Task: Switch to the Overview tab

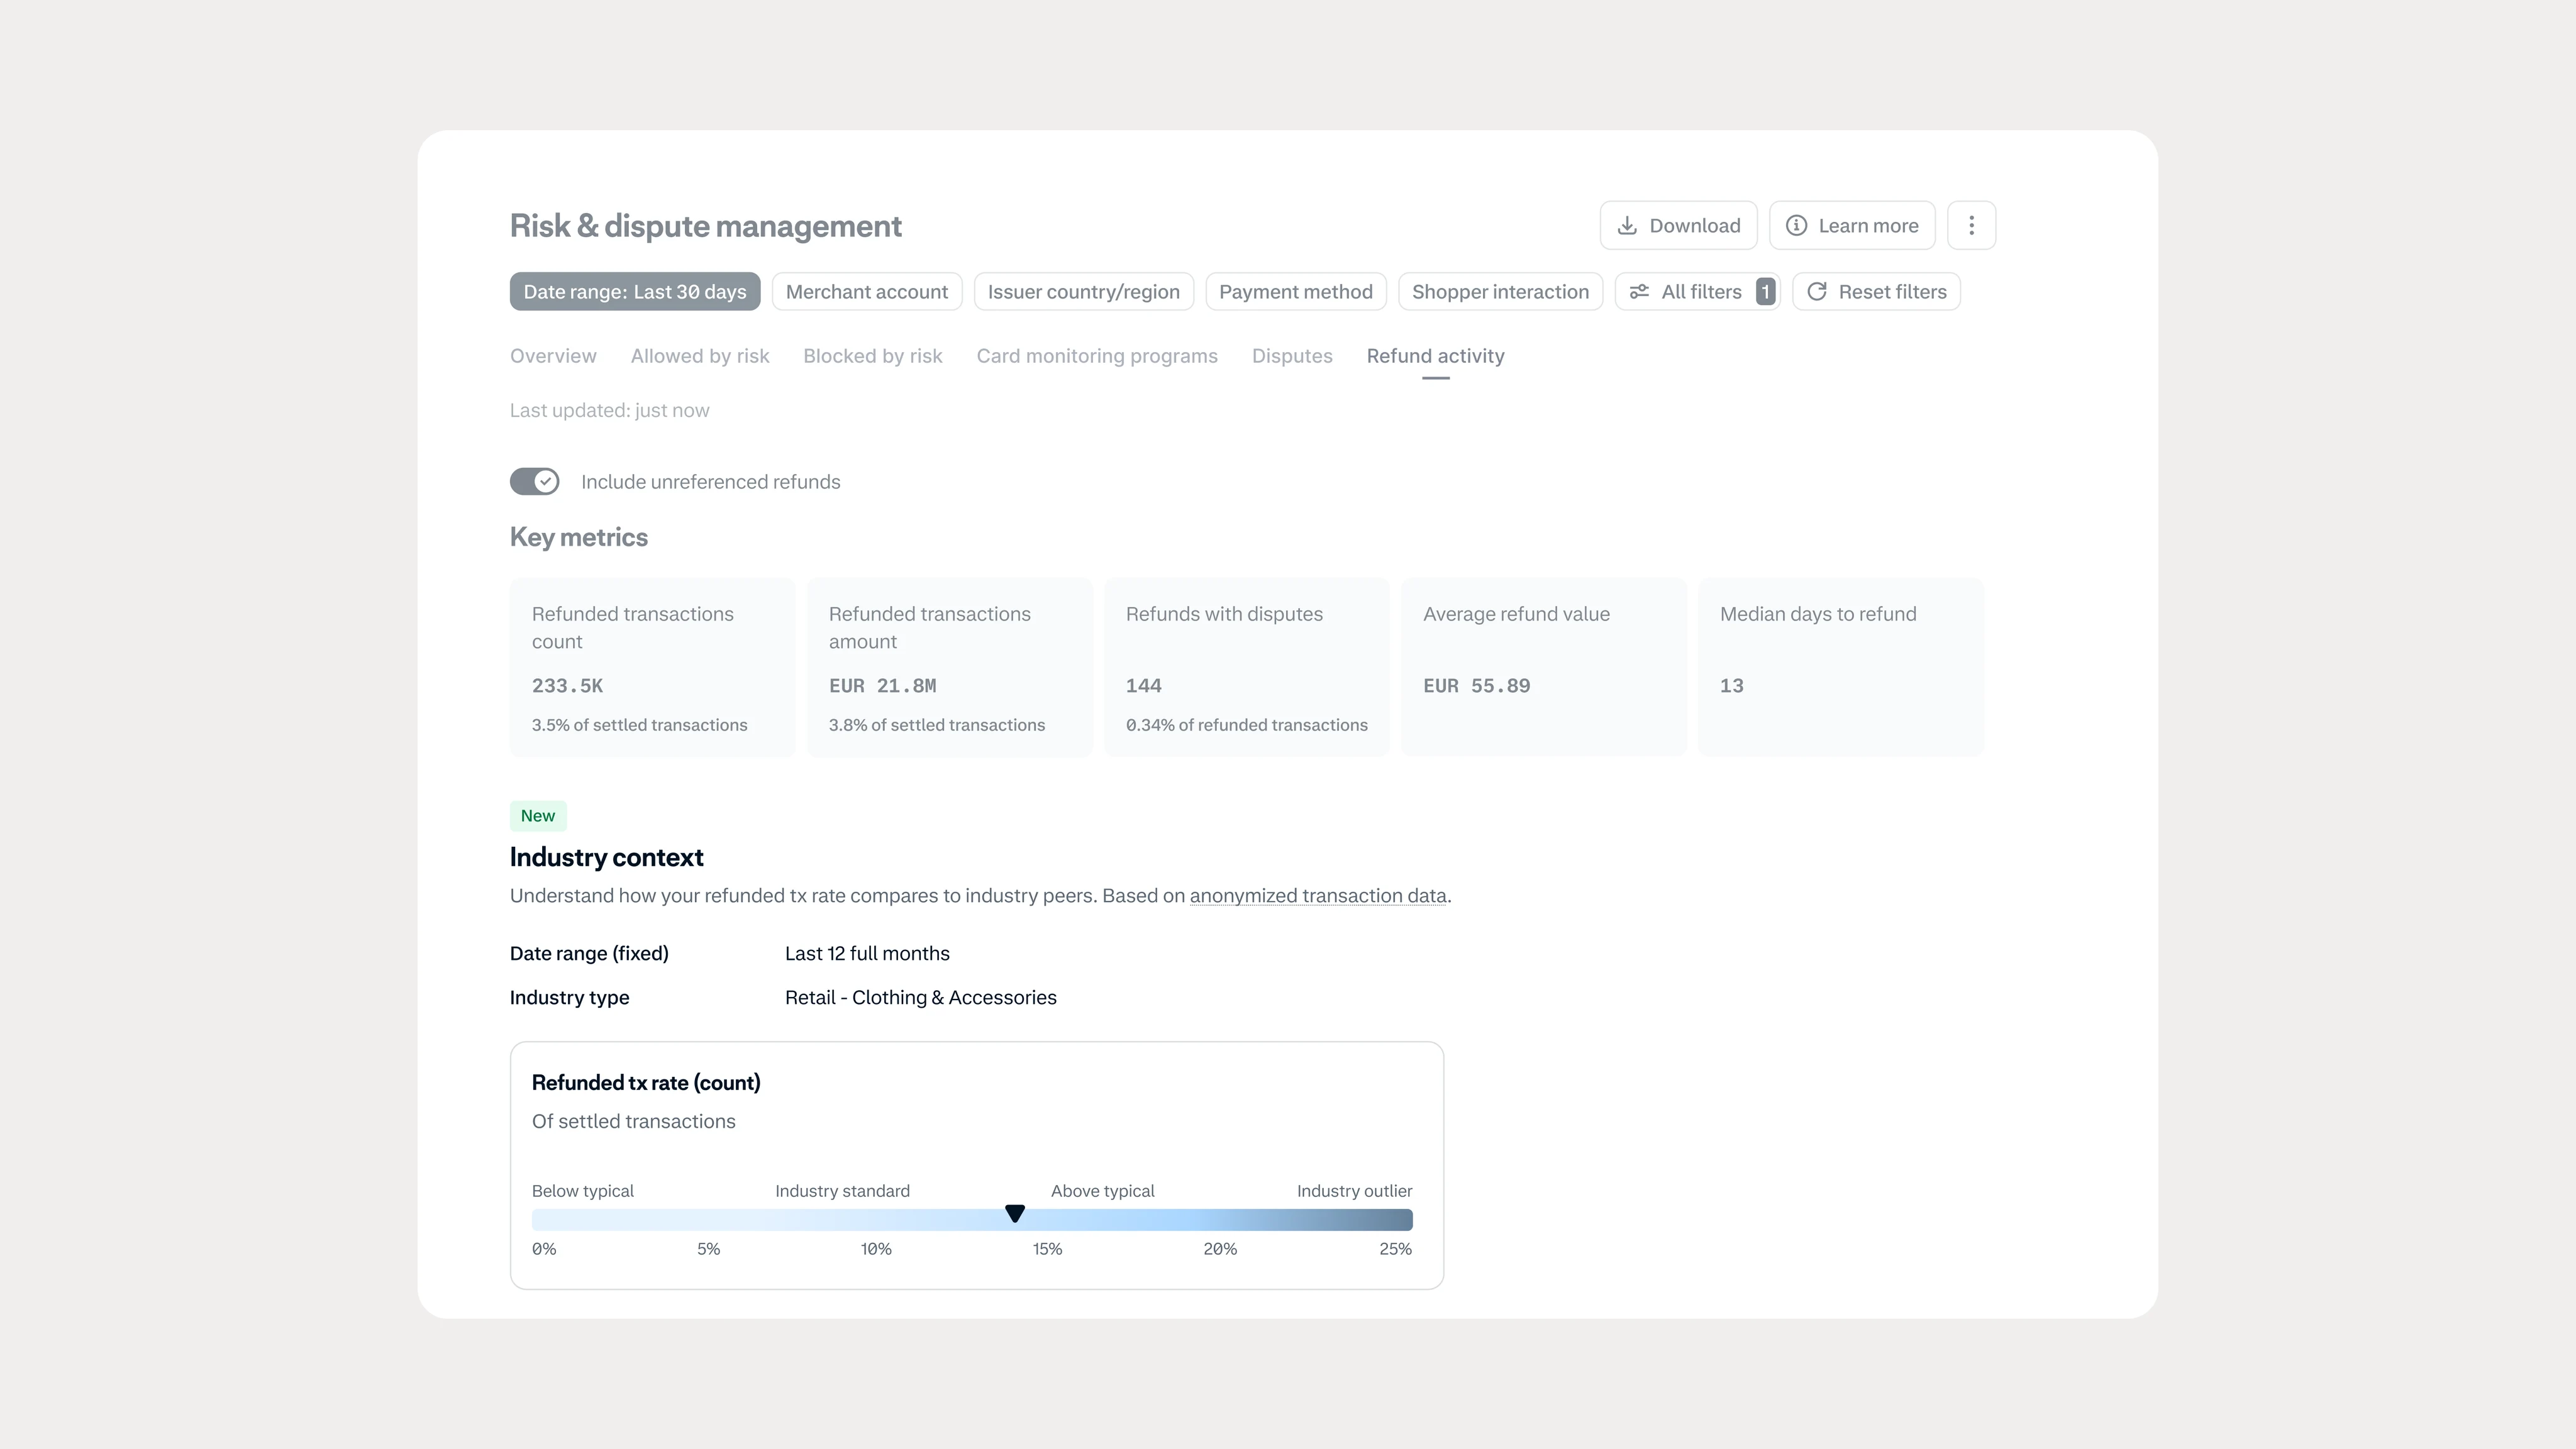Action: (553, 356)
